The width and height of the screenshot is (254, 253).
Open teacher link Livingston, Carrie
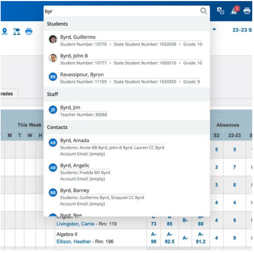tap(75, 224)
